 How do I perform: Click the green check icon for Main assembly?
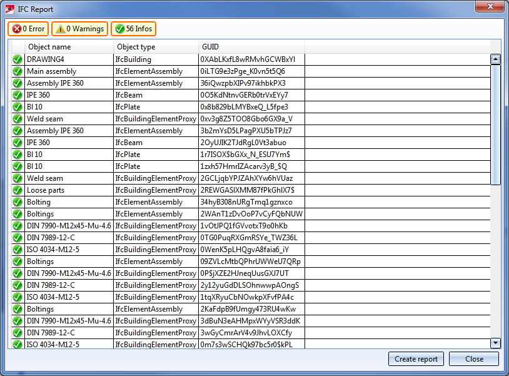[x=18, y=71]
